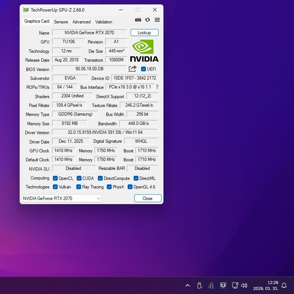Click the NVIDIA SLI Disabled value
This screenshot has width=294, height=294.
[x=73, y=168]
